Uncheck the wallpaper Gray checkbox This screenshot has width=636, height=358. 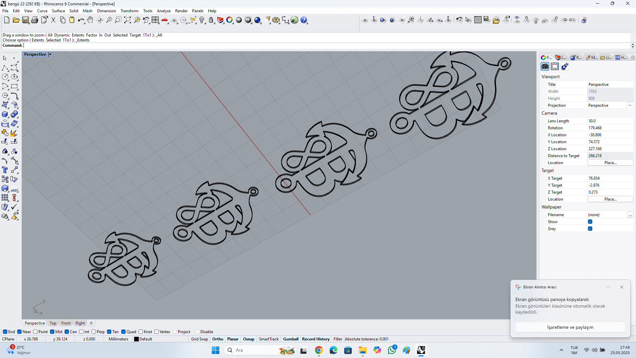[x=590, y=229]
